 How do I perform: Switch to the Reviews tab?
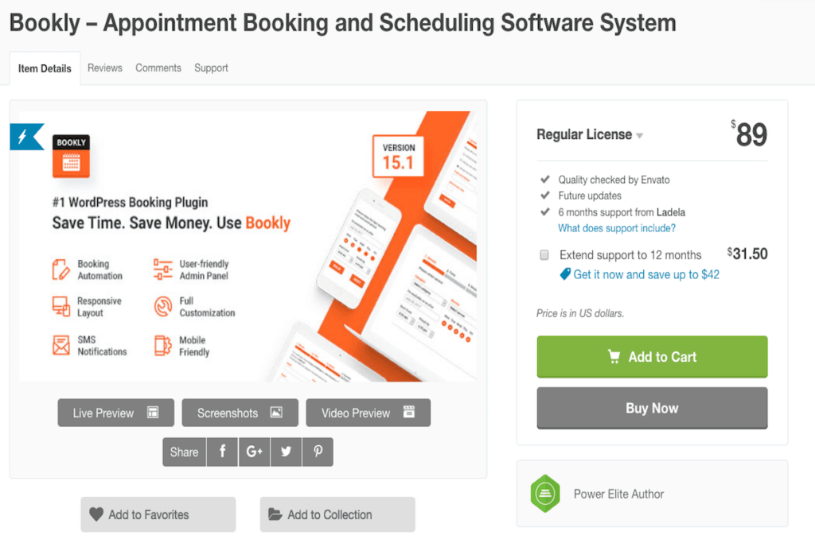tap(105, 68)
